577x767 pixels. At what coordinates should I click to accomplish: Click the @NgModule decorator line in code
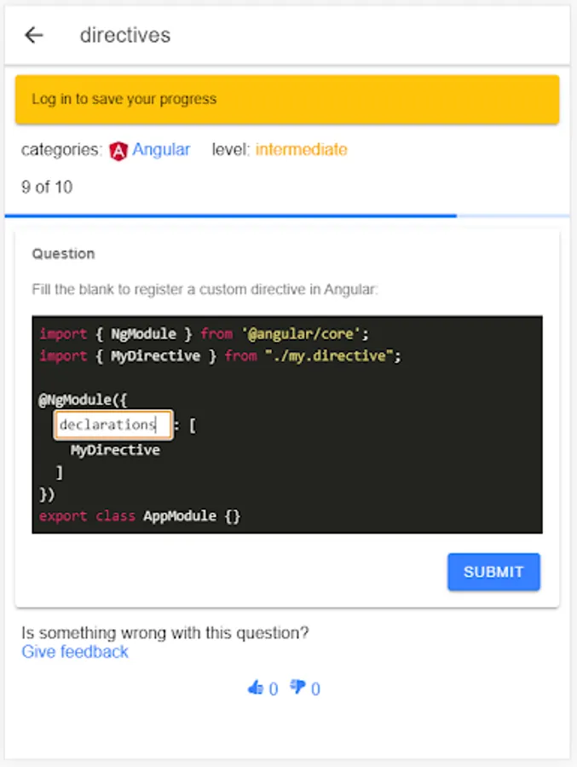point(83,401)
